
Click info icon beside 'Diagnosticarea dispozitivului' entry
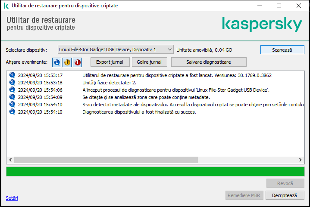point(12,111)
